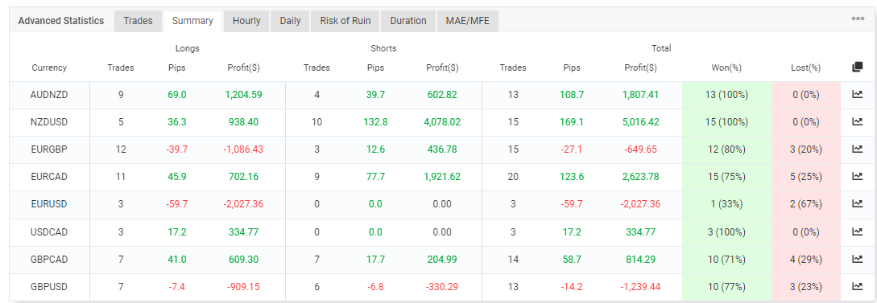Open chart icon for EURGBP row

click(857, 149)
